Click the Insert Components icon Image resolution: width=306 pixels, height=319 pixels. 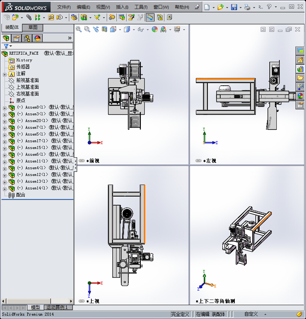pyautogui.click(x=15, y=17)
